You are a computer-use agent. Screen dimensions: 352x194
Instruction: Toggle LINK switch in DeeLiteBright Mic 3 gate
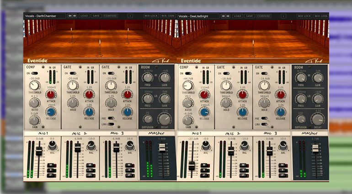(x=264, y=124)
